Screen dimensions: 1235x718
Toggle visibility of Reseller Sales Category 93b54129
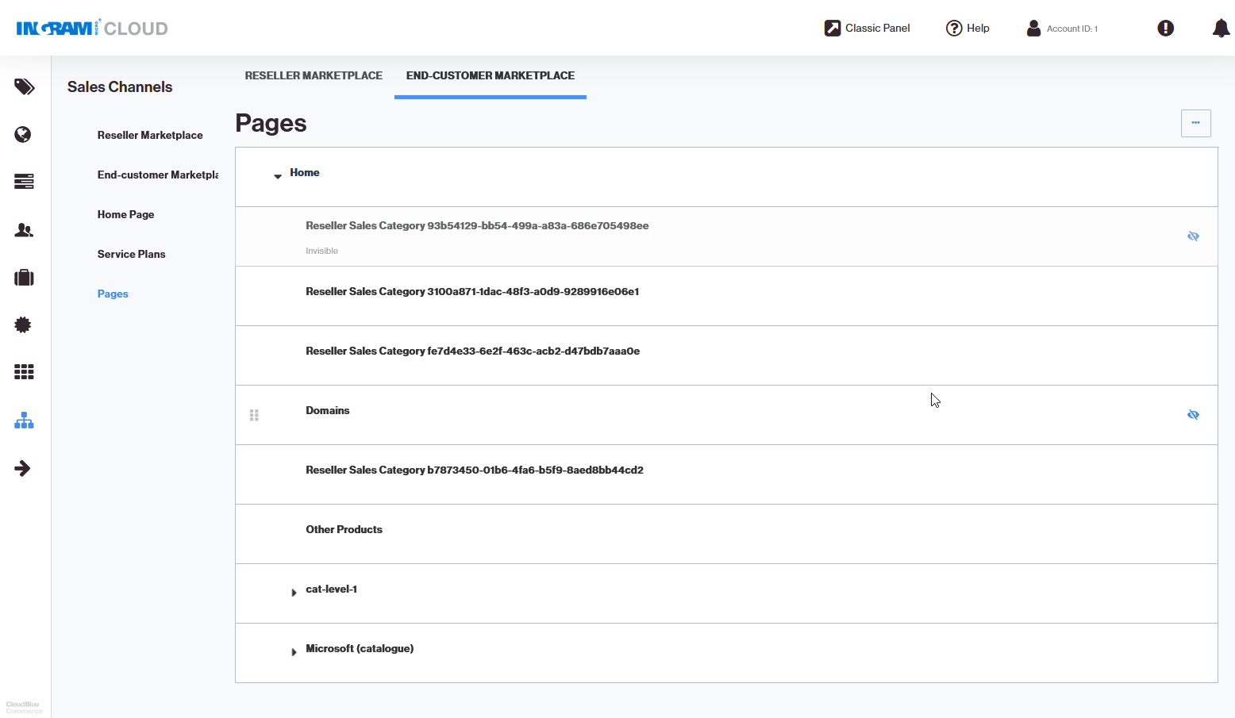[x=1194, y=236]
